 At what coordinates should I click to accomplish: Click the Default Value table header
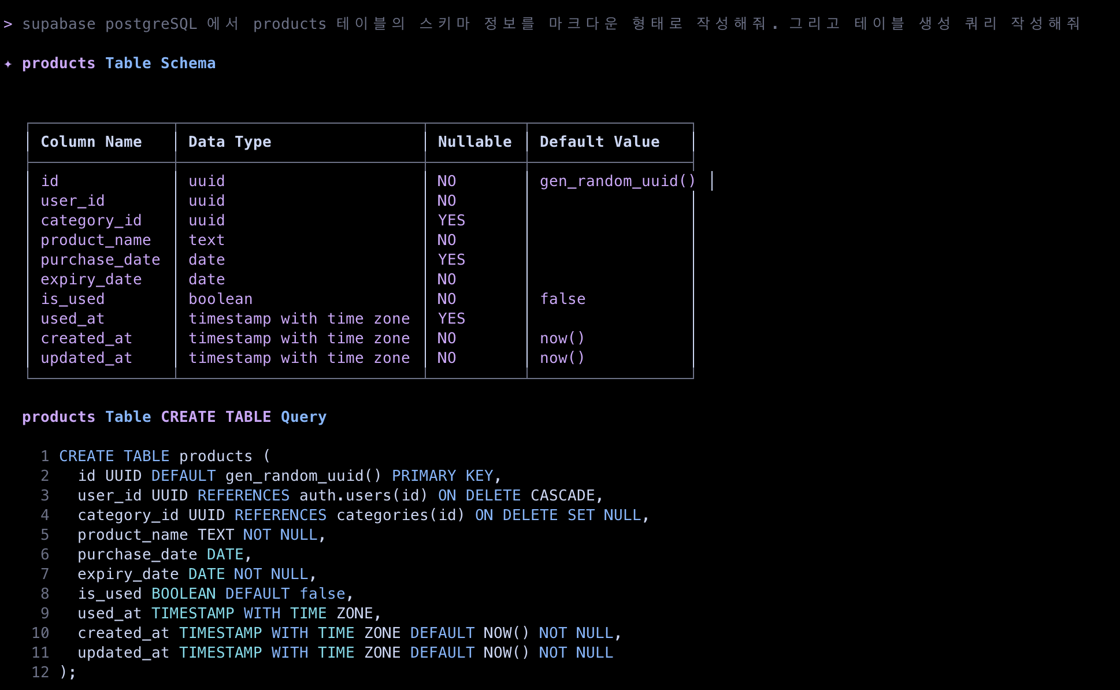pyautogui.click(x=599, y=142)
